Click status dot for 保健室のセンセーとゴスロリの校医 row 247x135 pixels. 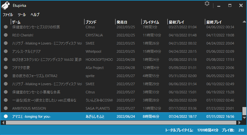coord(6,27)
